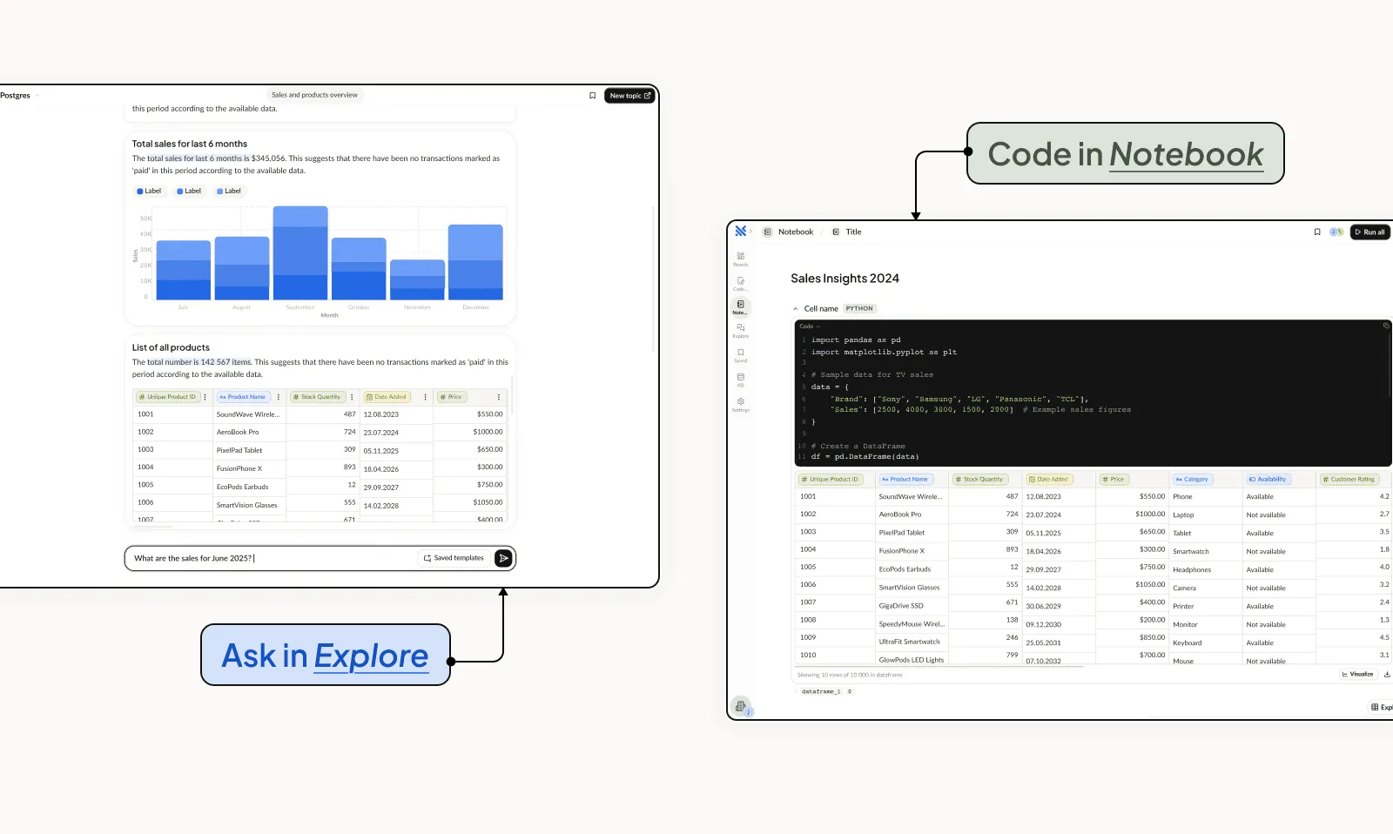Select the Notebook icon in the sidebar
1393x834 pixels.
(x=741, y=306)
